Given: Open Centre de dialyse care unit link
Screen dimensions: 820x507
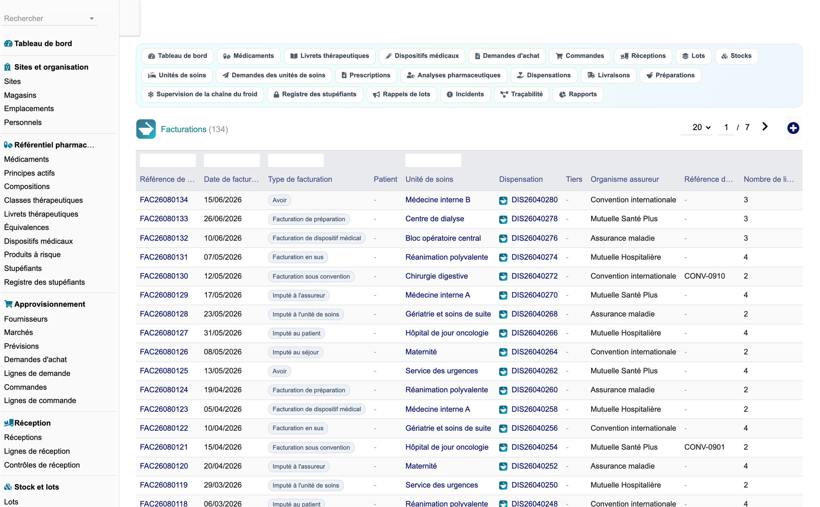Looking at the screenshot, I should (x=434, y=219).
